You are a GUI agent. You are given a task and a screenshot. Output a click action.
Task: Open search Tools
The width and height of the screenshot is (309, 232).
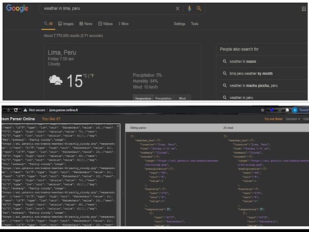click(194, 24)
